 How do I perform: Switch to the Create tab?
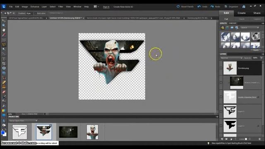pyautogui.click(x=241, y=13)
